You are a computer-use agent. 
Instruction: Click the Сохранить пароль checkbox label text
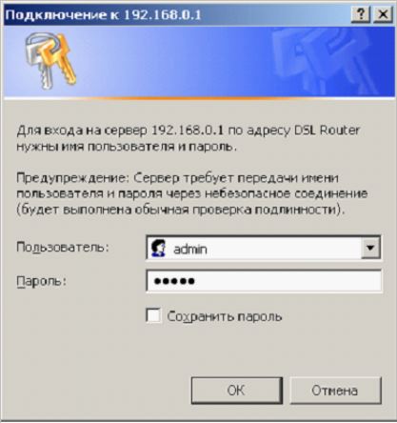click(x=225, y=316)
